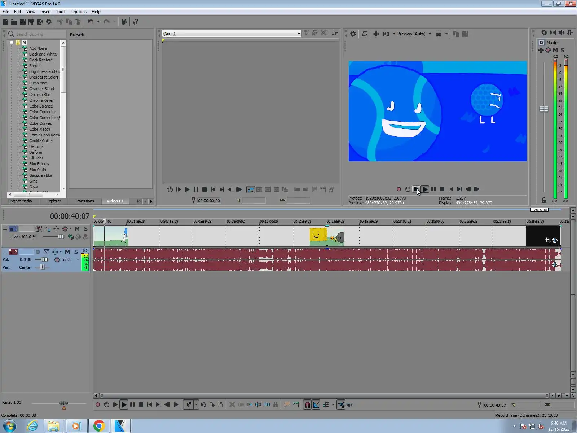
Task: Insert a marker using the marker icon
Action: [287, 405]
